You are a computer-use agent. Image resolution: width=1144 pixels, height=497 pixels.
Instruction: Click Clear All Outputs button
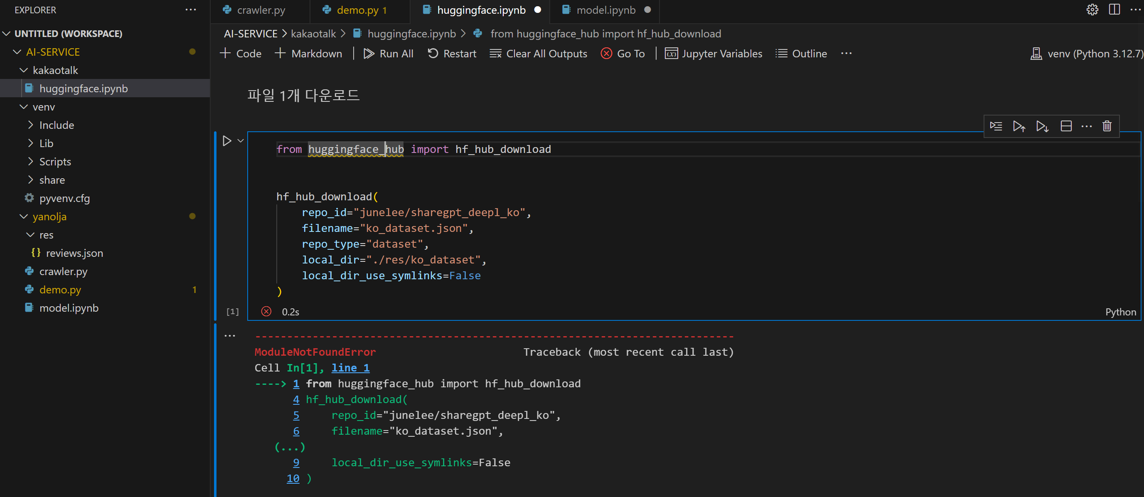tap(538, 54)
